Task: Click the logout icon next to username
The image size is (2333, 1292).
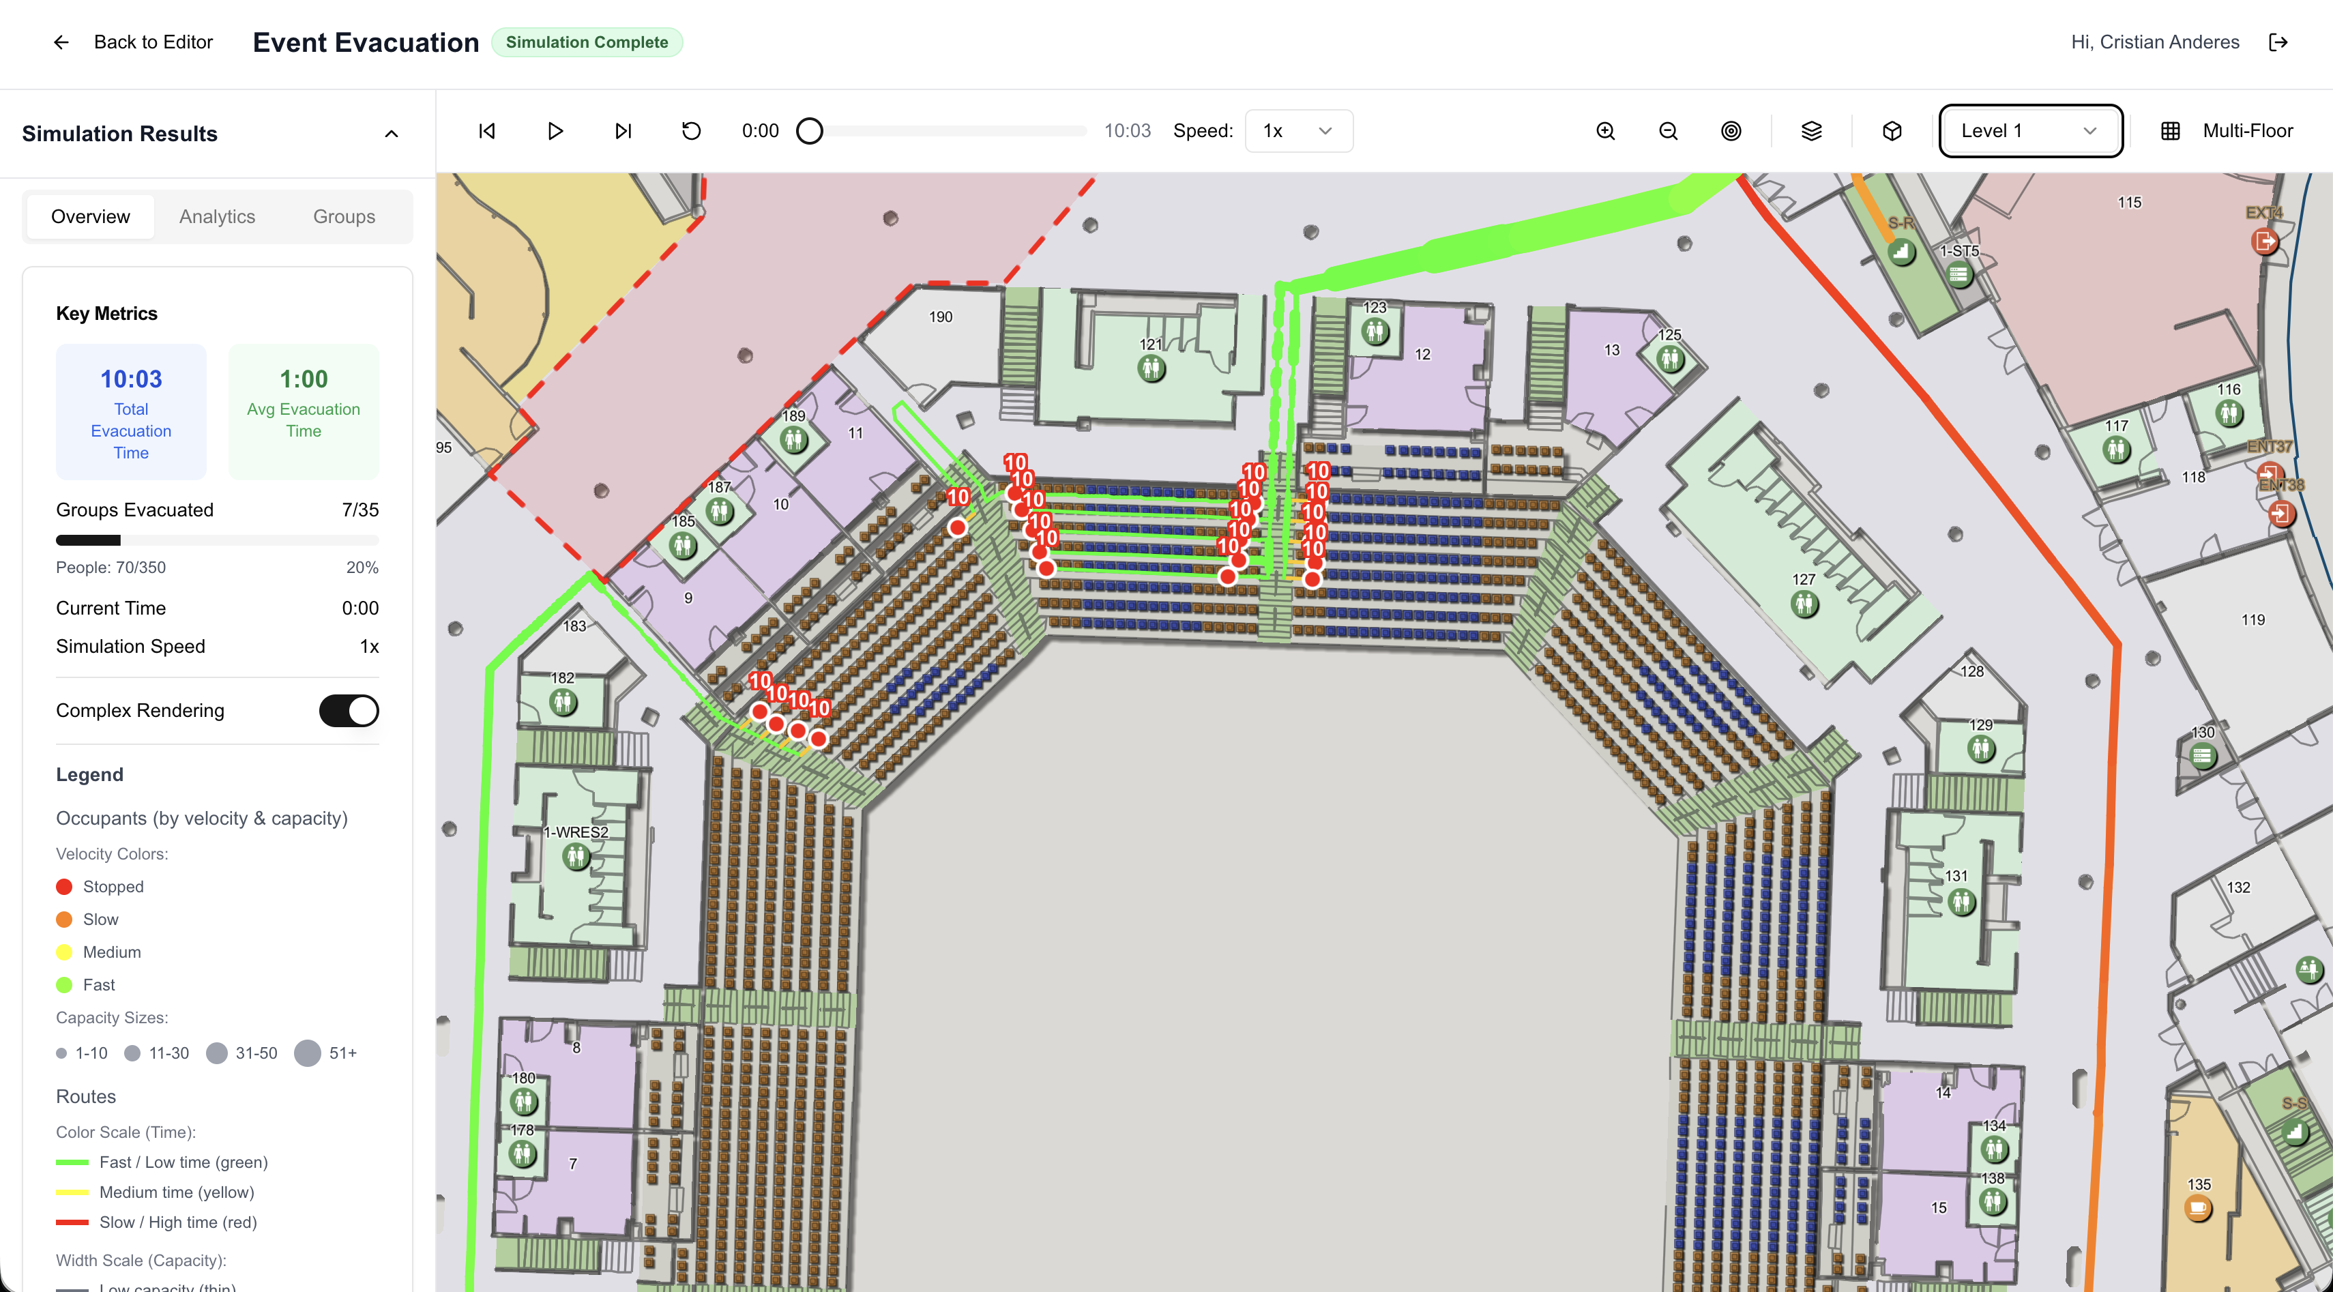Action: click(x=2278, y=42)
